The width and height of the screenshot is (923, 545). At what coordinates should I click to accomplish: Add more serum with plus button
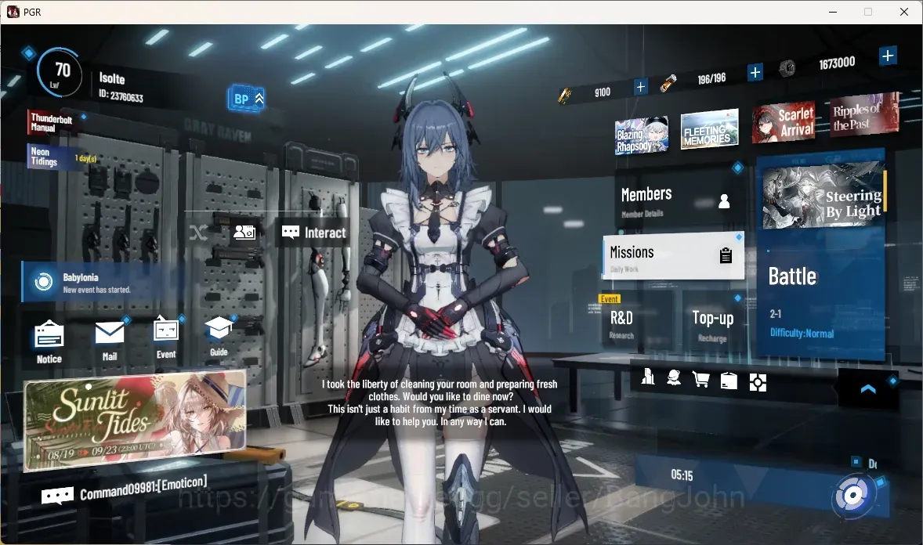(755, 72)
